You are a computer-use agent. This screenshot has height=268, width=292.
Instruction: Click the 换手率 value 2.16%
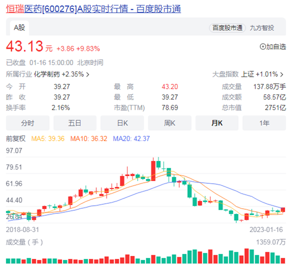[x=61, y=108]
